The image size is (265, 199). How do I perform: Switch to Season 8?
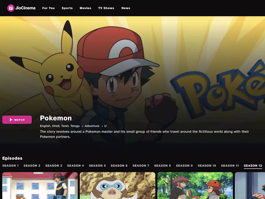point(163,165)
